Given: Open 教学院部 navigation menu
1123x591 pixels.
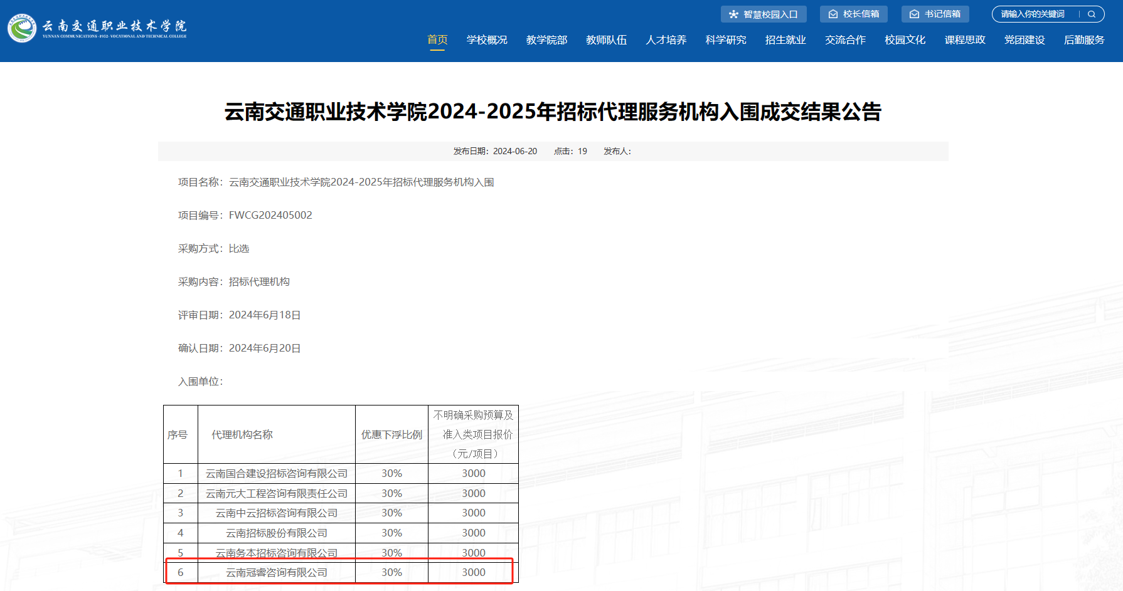Looking at the screenshot, I should coord(546,40).
